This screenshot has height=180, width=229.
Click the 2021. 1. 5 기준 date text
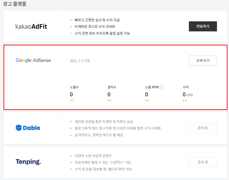pyautogui.click(x=80, y=61)
